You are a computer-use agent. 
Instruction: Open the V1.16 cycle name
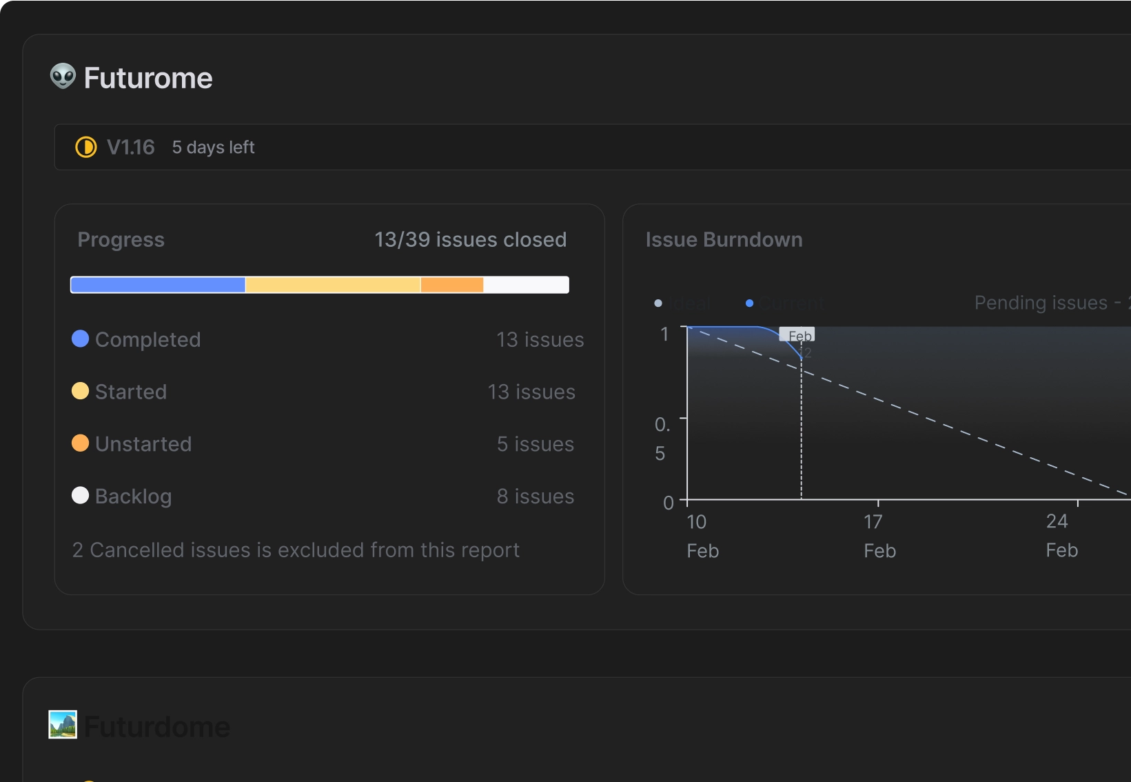131,147
